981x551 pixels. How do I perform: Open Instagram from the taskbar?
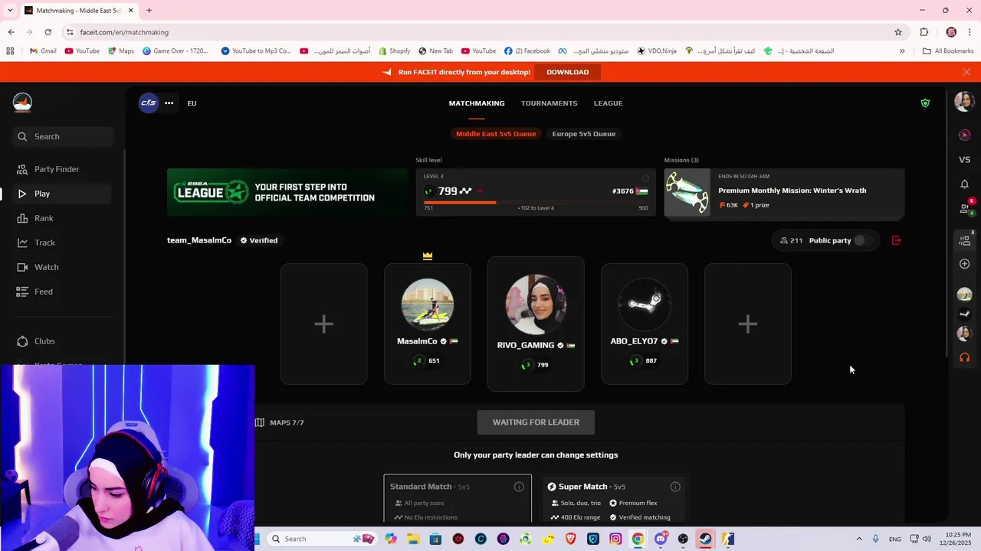(x=615, y=539)
